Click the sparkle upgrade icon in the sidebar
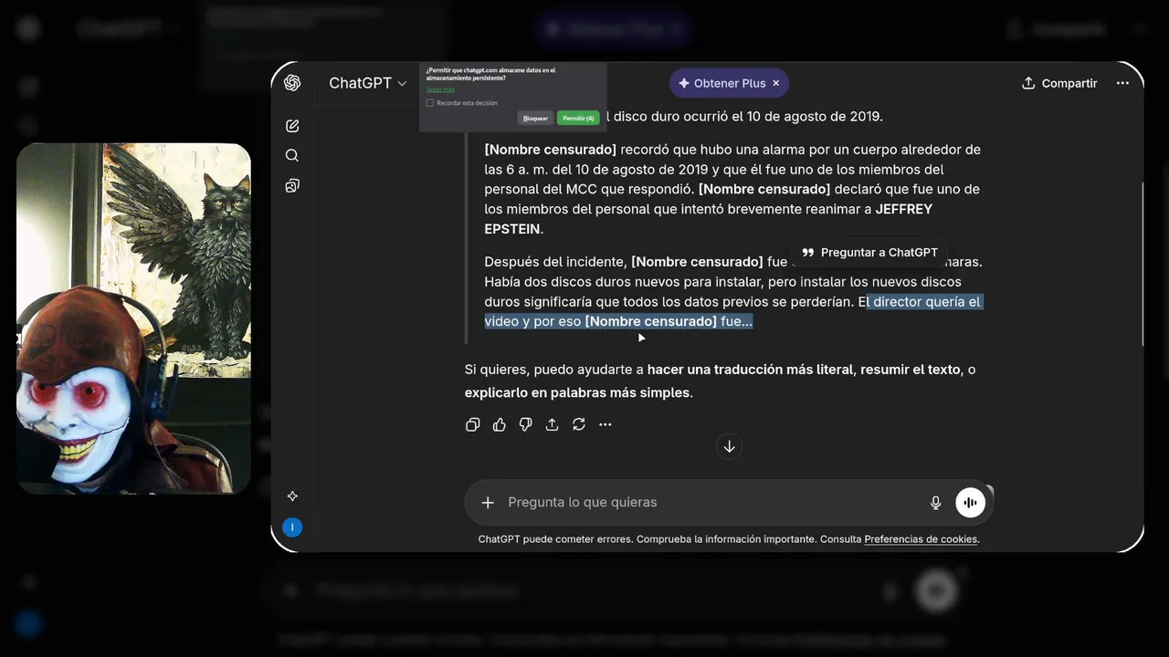The width and height of the screenshot is (1169, 657). 292,496
